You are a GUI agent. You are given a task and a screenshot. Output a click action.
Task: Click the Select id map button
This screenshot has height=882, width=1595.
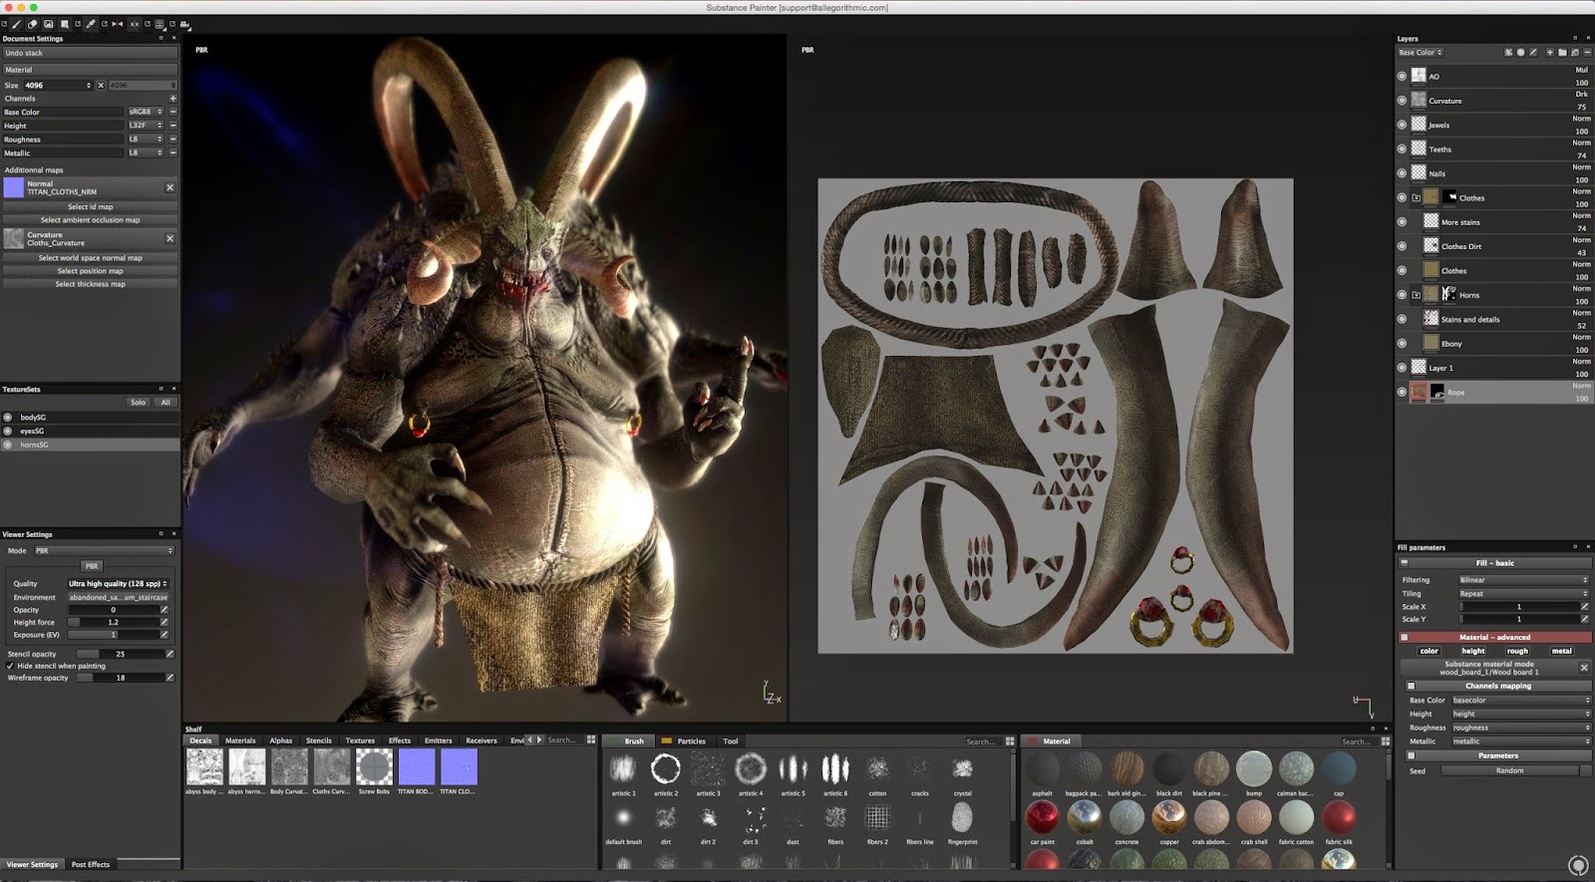[x=90, y=207]
